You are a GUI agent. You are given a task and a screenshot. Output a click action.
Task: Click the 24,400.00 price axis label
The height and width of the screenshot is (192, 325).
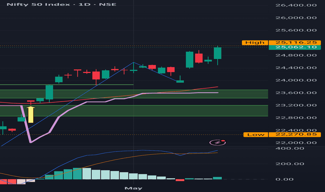tap(296, 68)
